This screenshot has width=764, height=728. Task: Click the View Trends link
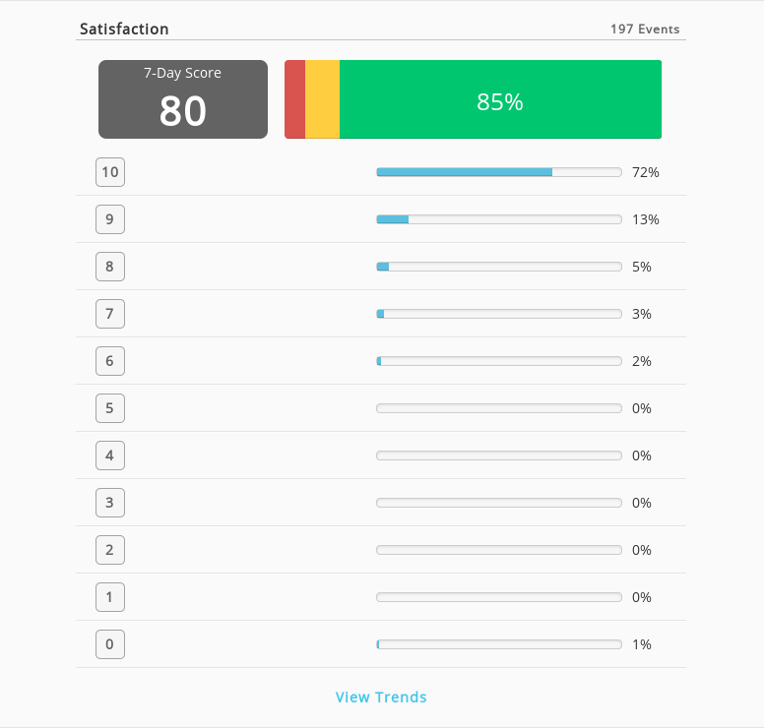(x=381, y=697)
